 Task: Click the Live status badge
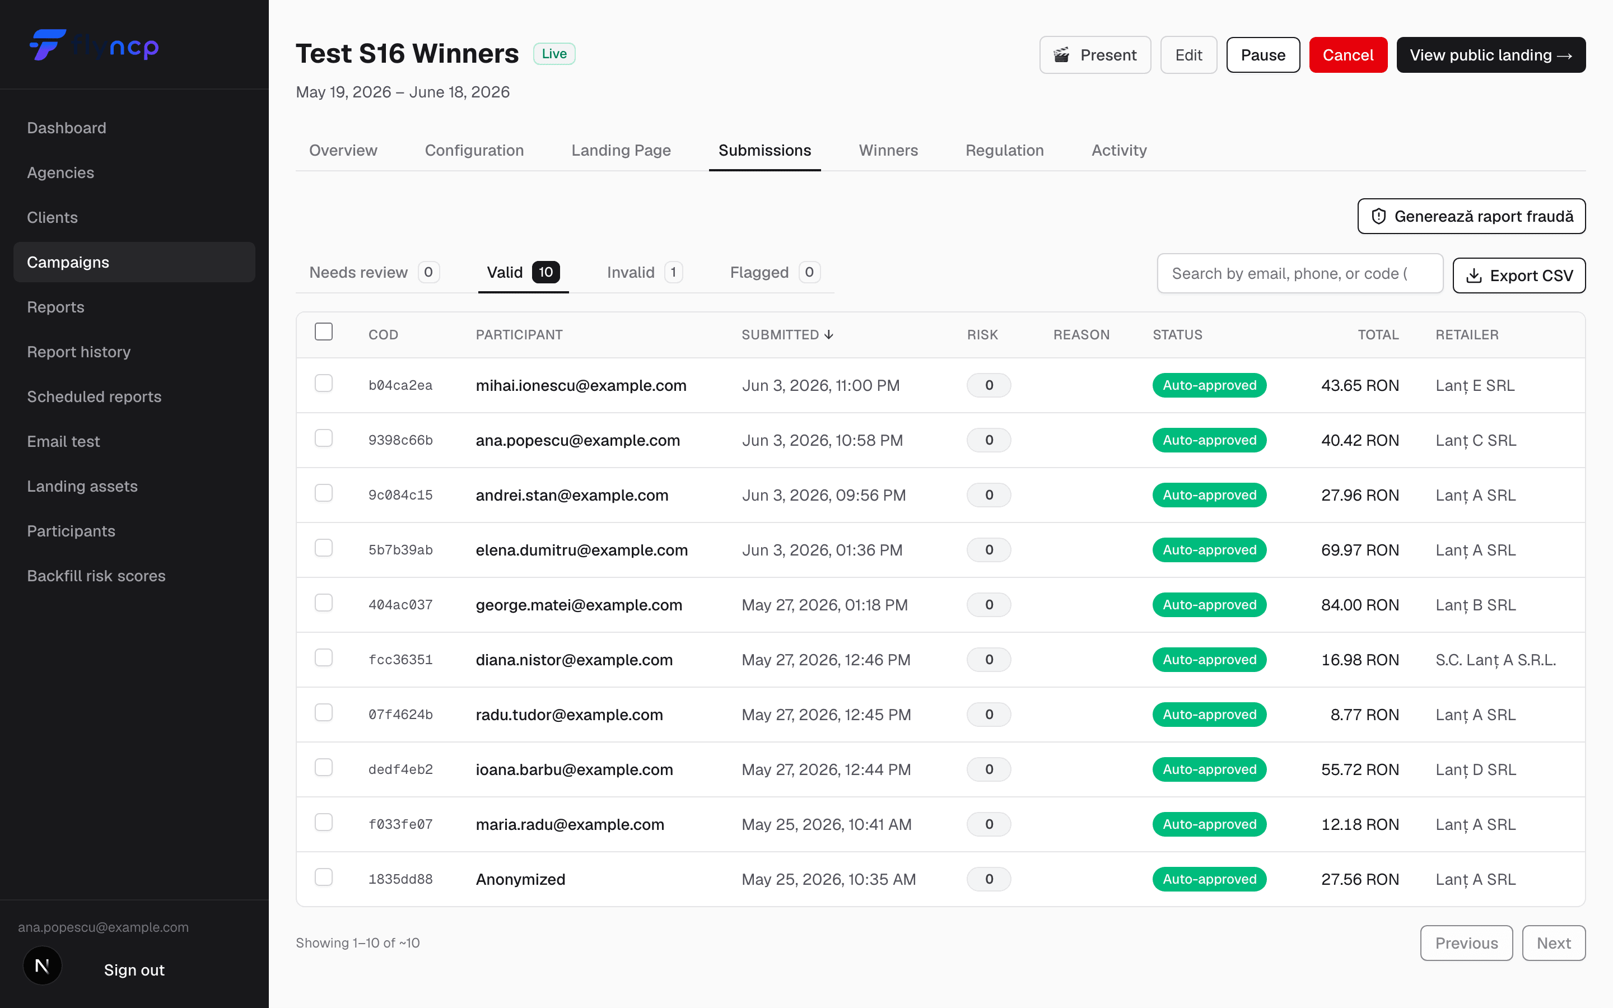(x=554, y=53)
